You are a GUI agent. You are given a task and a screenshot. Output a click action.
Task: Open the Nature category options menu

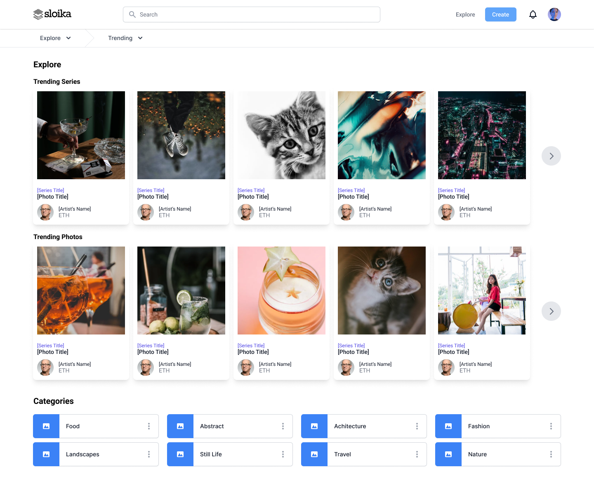[x=551, y=454]
